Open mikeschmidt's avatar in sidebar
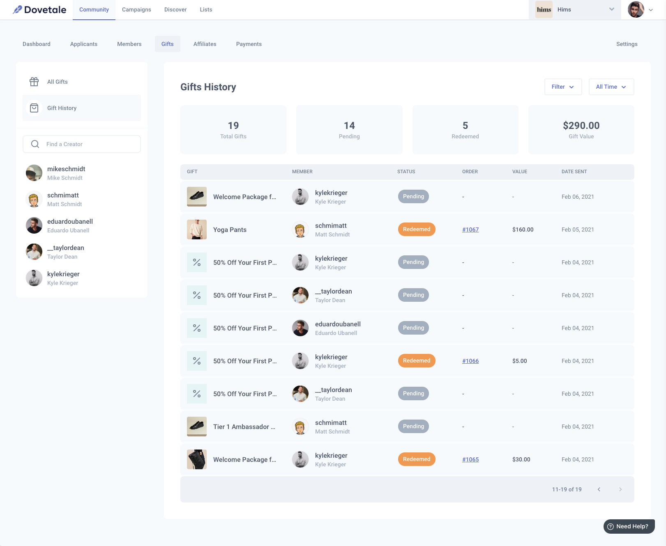666x546 pixels. pyautogui.click(x=34, y=173)
